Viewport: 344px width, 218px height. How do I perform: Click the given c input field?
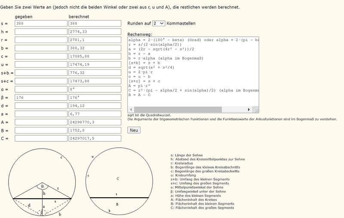41,56
